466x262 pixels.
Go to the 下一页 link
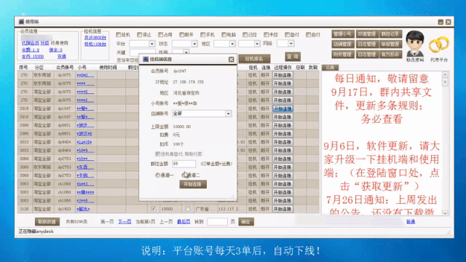click(125, 221)
